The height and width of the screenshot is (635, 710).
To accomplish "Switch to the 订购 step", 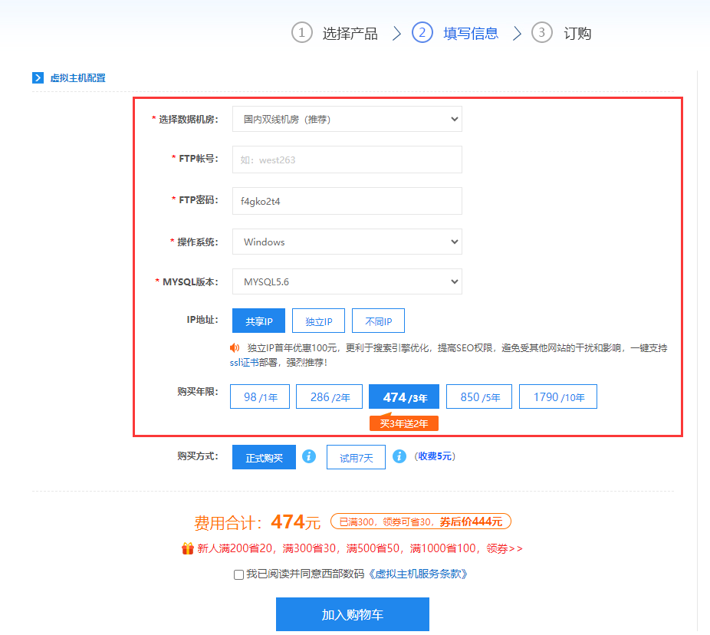I will pyautogui.click(x=577, y=33).
